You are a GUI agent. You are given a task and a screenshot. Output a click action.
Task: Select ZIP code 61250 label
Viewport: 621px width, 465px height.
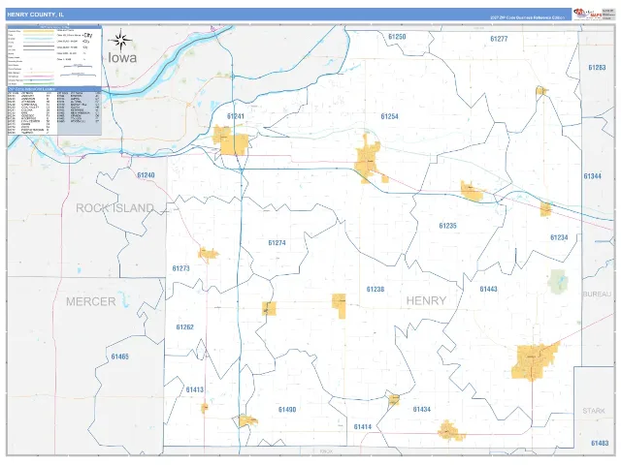[x=397, y=37]
